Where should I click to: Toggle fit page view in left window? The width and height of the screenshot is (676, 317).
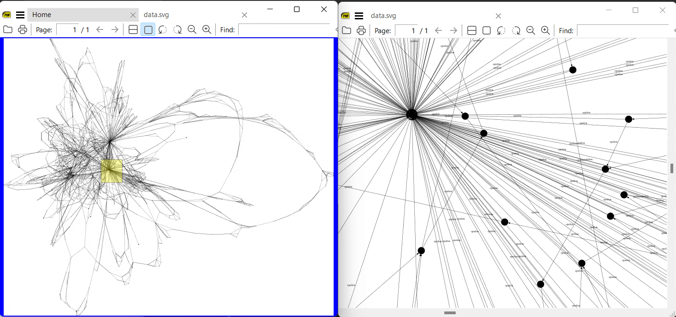(x=148, y=29)
